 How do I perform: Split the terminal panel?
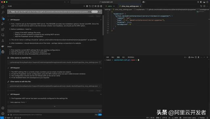point(196,57)
